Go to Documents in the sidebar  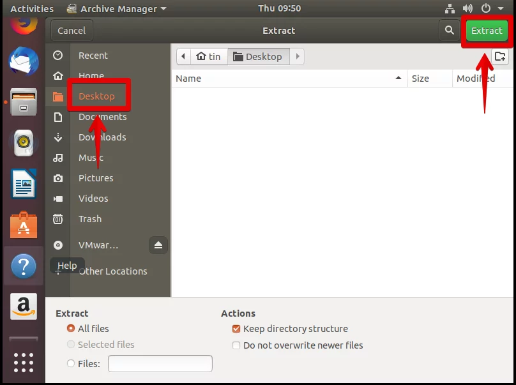[x=102, y=117]
